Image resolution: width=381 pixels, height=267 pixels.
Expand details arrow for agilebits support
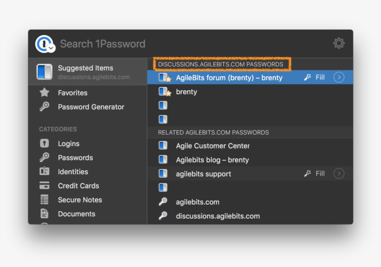[x=339, y=174]
